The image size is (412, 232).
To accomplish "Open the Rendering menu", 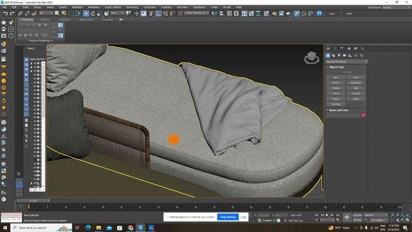I will [x=132, y=7].
